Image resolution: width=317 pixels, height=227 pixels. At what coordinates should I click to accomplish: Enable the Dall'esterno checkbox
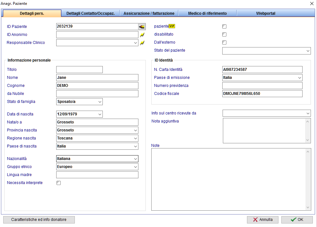pos(224,42)
